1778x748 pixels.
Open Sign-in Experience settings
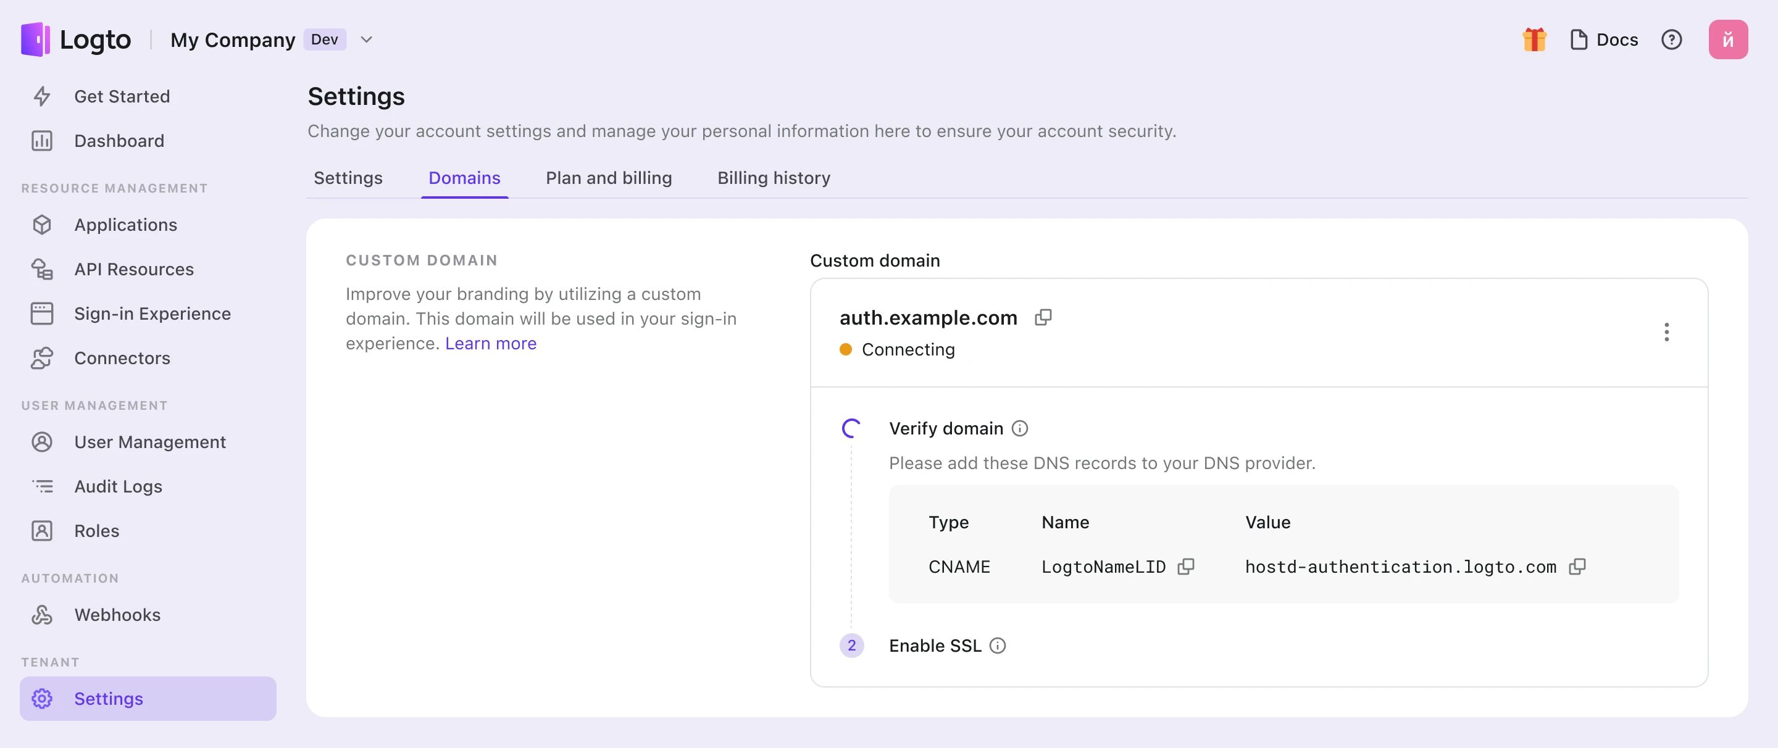click(x=152, y=314)
